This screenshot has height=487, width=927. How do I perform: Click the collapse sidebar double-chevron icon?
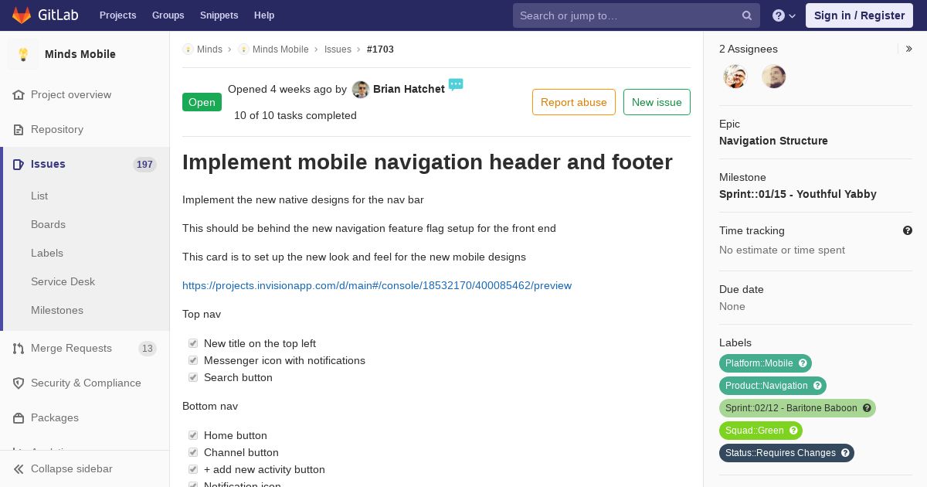coord(19,468)
